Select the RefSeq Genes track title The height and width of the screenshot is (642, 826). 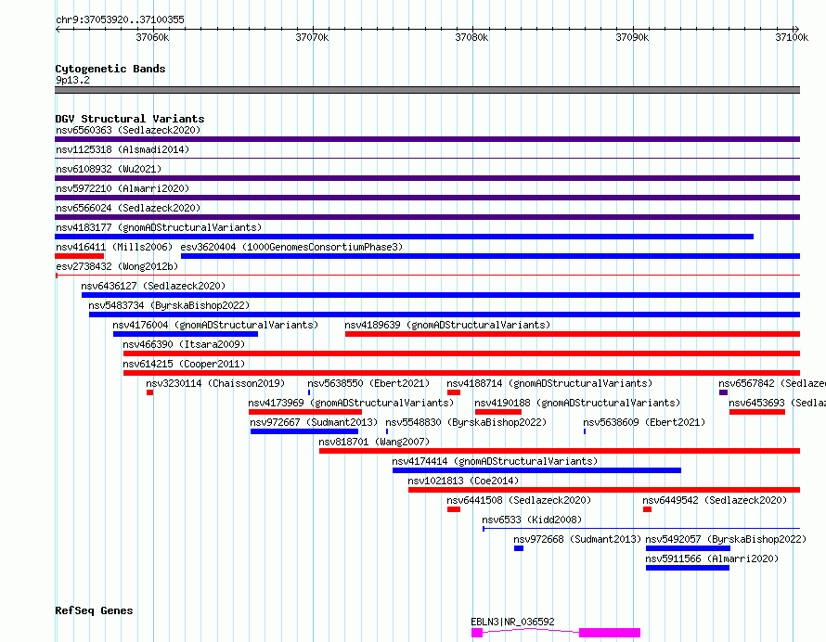[94, 610]
